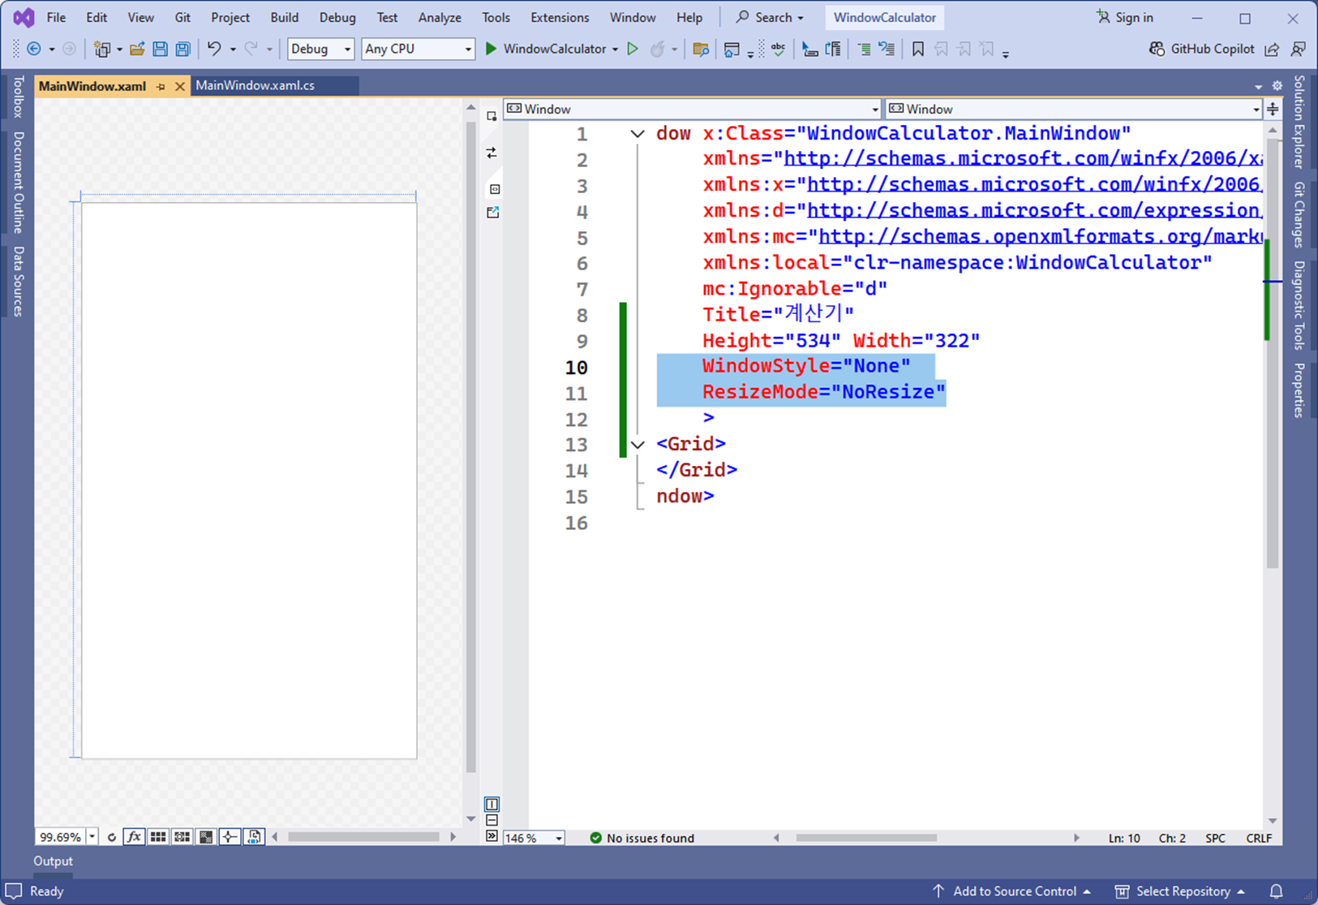
Task: Click the notifications bell in the status bar
Action: tap(1276, 891)
